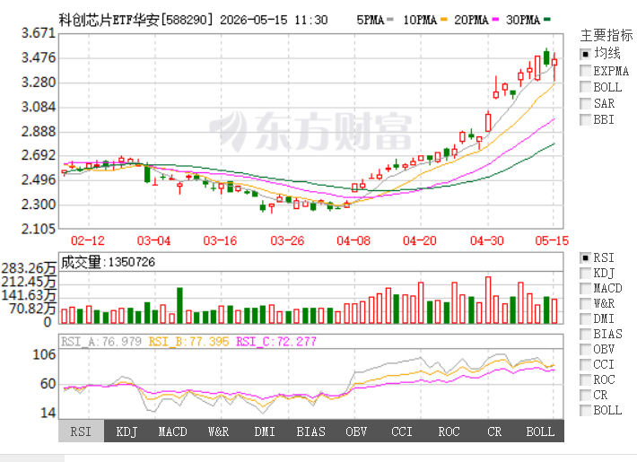
Task: Click the 02-12 date axis label
Action: [88, 240]
